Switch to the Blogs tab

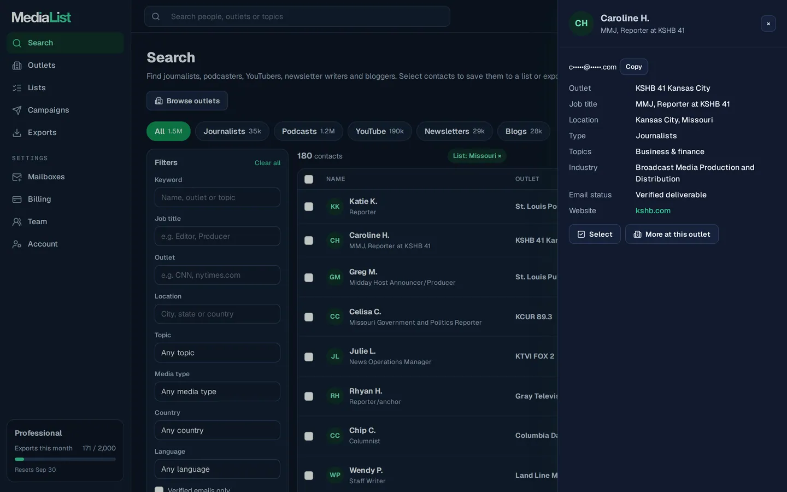tap(524, 131)
